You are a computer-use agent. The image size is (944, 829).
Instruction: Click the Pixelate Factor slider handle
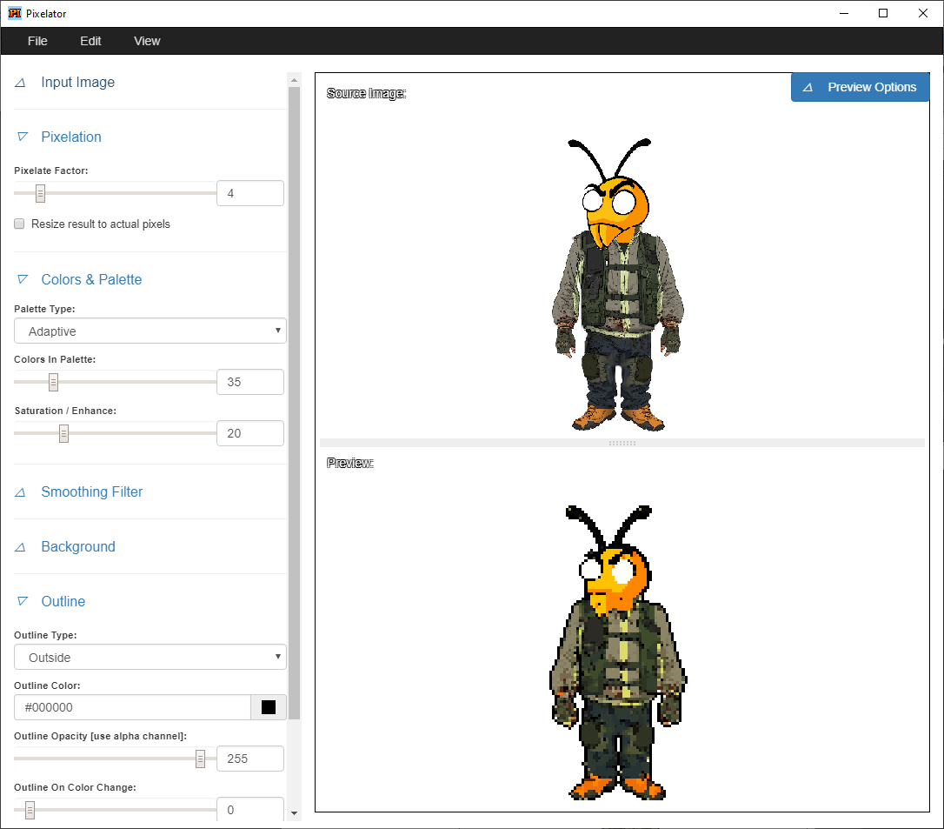coord(40,193)
